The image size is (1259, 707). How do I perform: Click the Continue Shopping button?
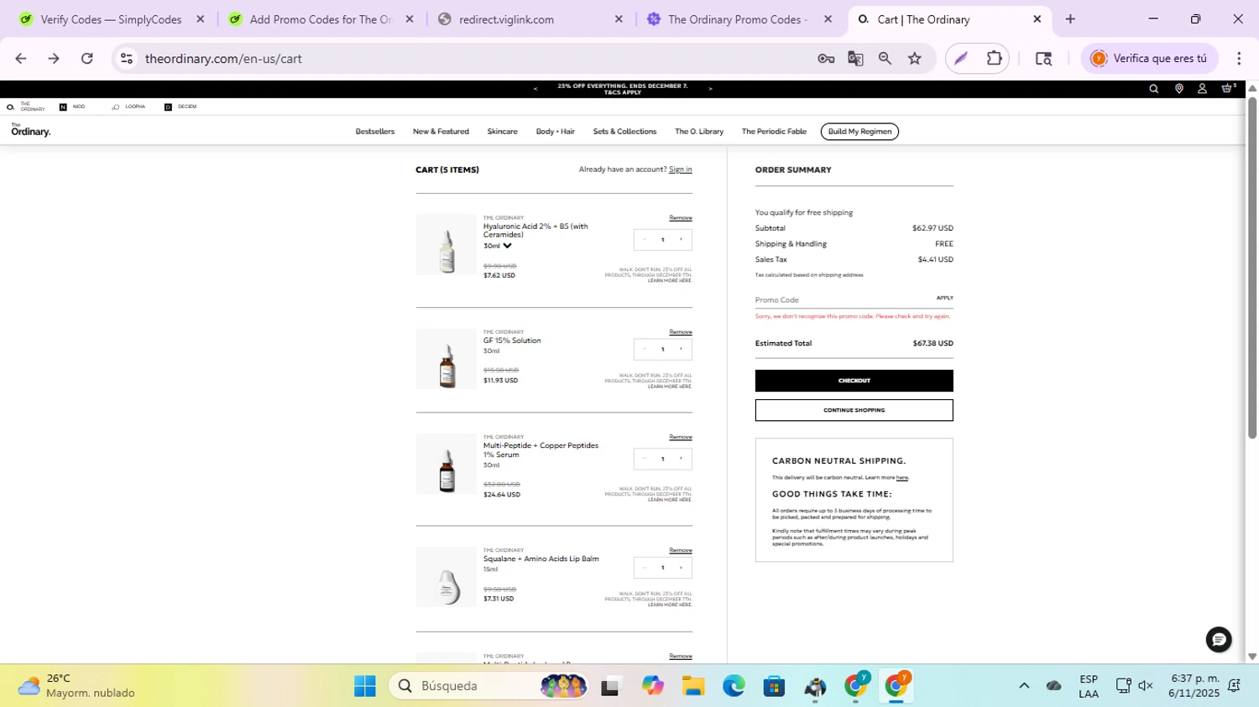[x=854, y=410]
